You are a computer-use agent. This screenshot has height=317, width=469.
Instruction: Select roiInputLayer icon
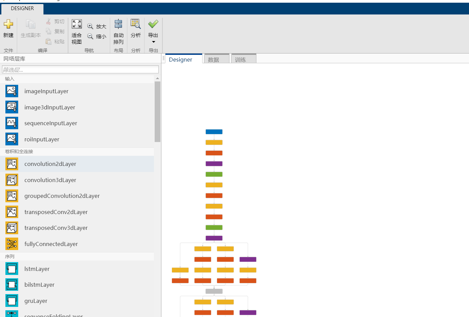point(12,139)
